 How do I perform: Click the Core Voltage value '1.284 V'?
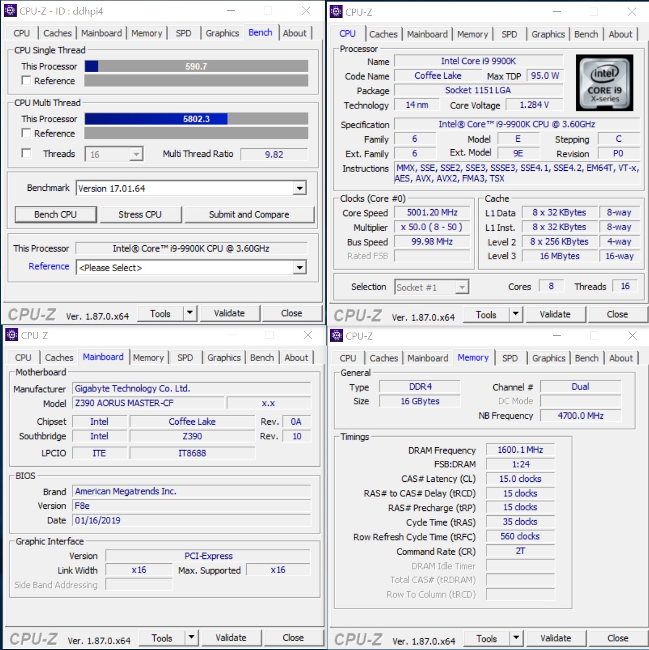coord(534,105)
